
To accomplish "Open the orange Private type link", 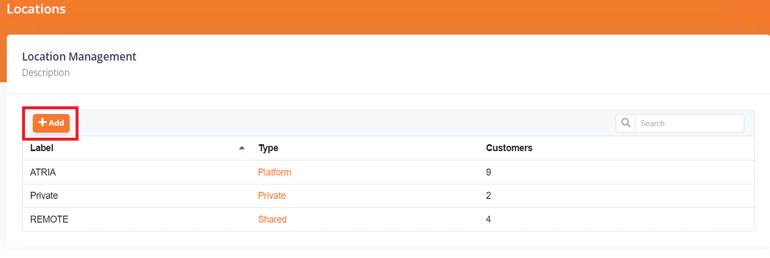I will (272, 196).
